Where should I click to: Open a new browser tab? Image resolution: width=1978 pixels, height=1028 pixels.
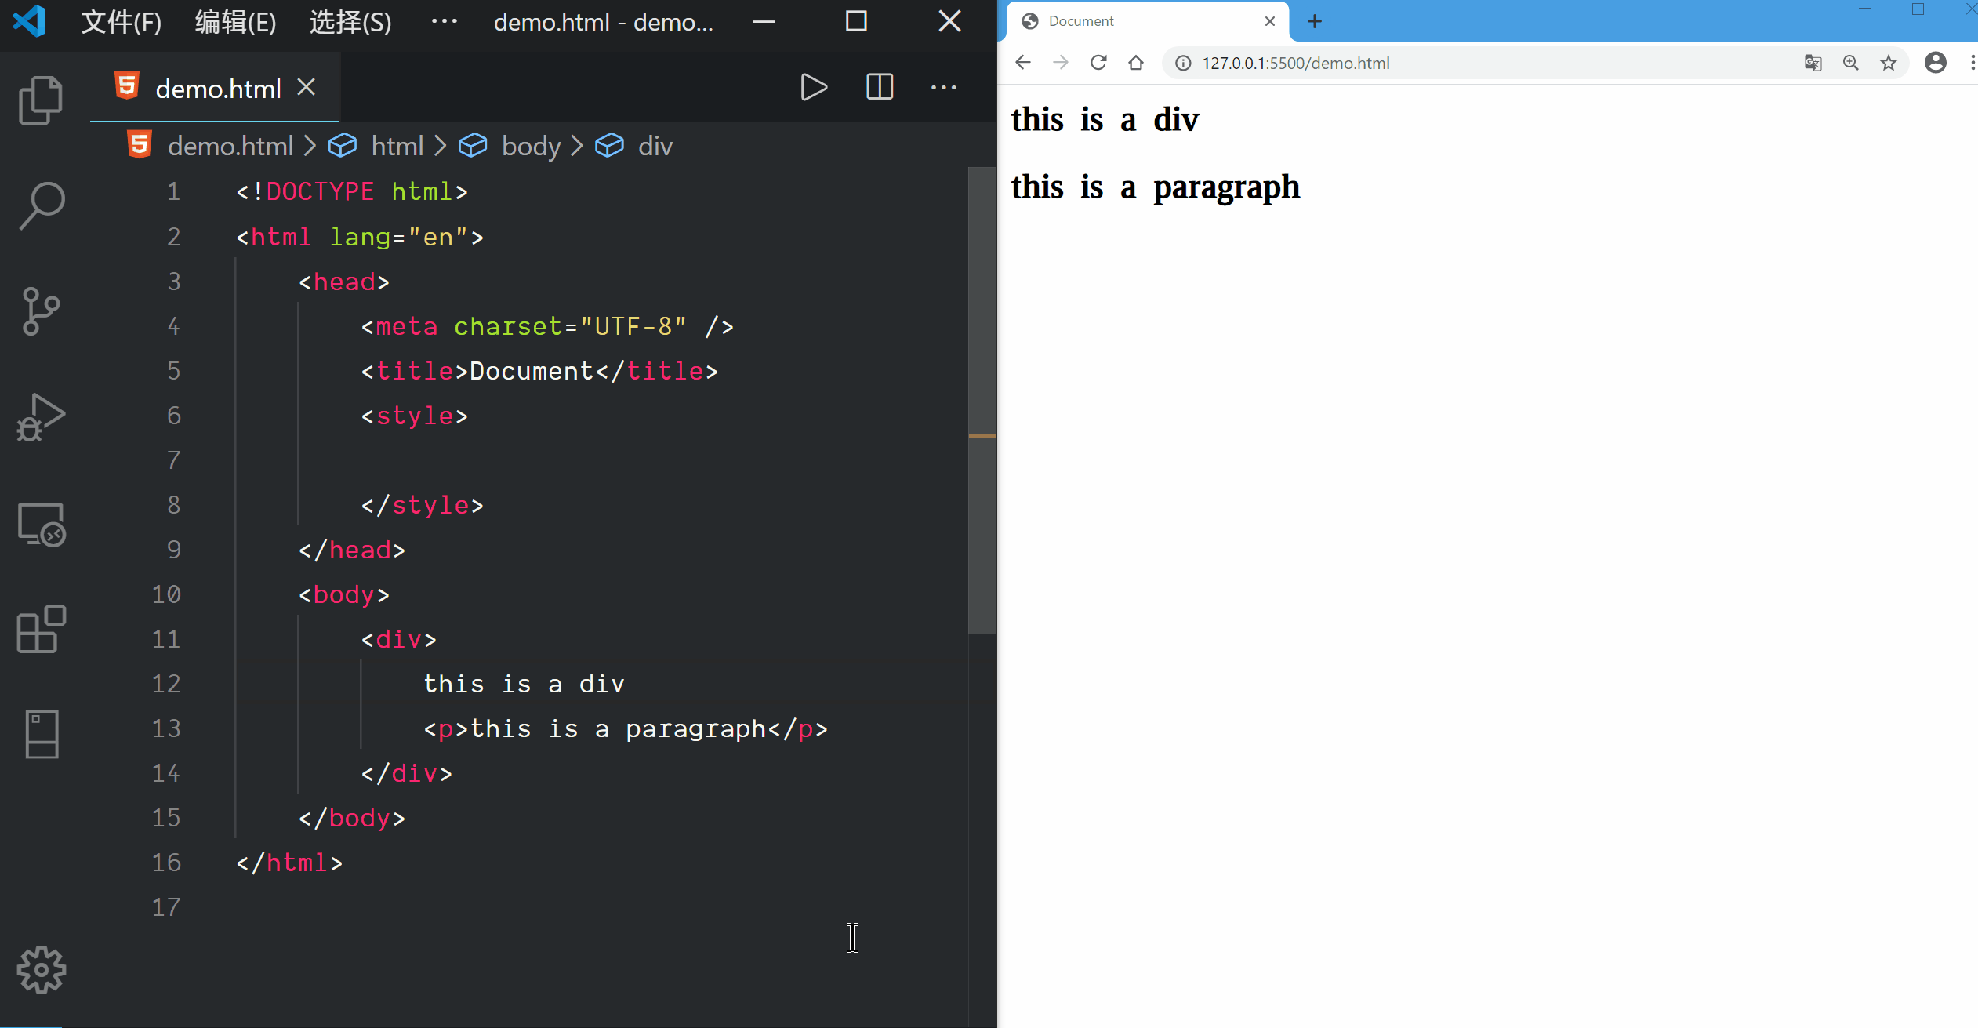1315,21
